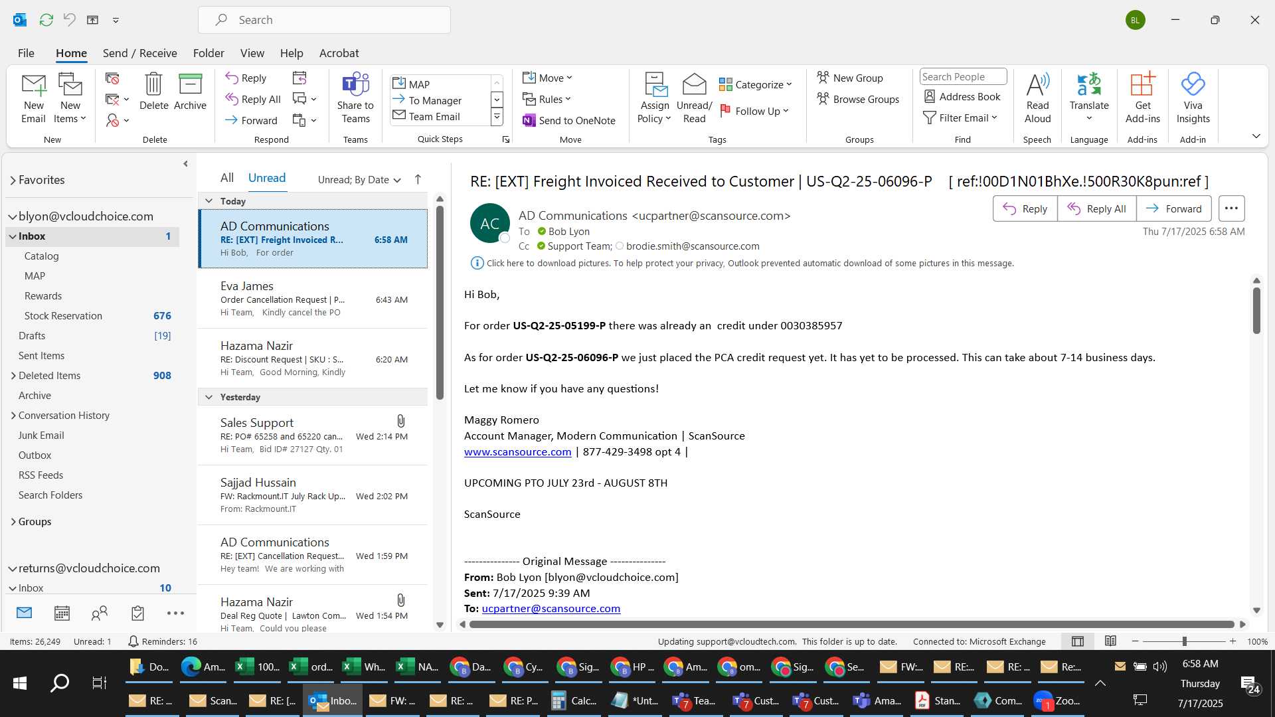Open www.scansource.com link

[517, 452]
